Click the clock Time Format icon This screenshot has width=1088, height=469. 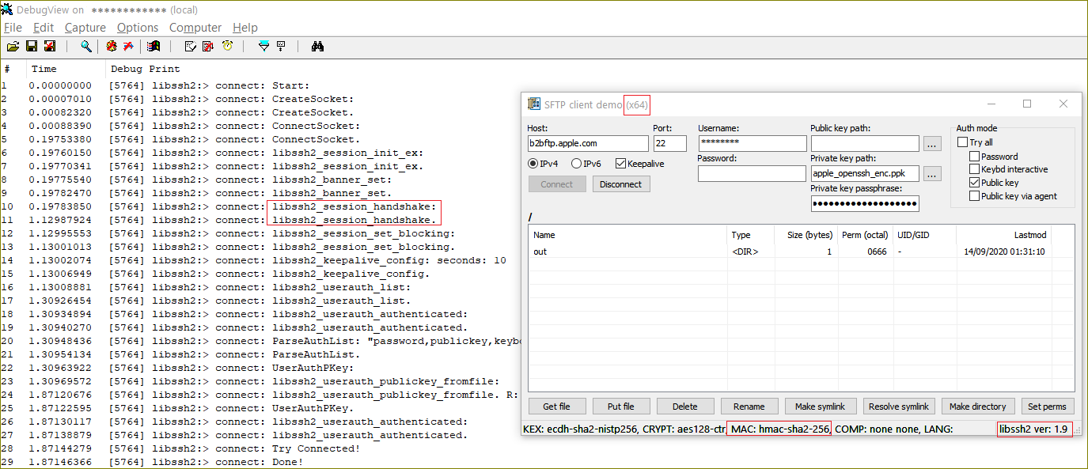(227, 47)
